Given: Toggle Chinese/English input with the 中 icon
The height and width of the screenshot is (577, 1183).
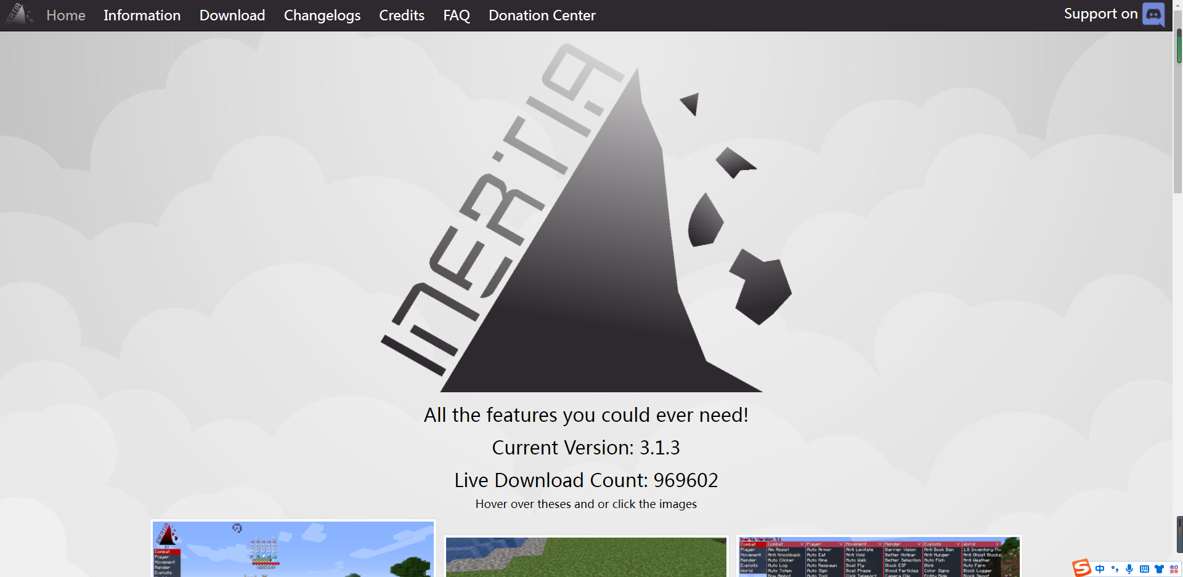Looking at the screenshot, I should (x=1100, y=569).
